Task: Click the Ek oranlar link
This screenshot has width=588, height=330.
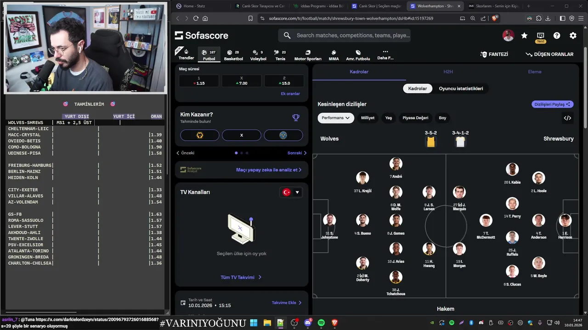Action: (290, 93)
